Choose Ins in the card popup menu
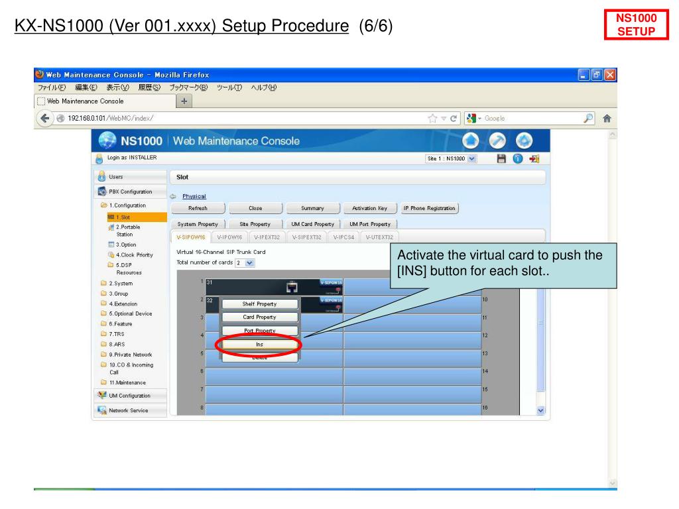This screenshot has width=679, height=509. click(259, 345)
